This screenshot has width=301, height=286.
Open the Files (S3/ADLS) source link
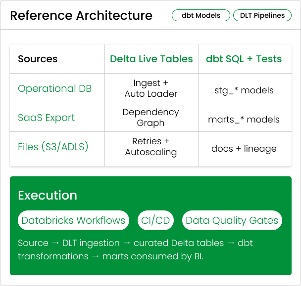[x=53, y=147]
